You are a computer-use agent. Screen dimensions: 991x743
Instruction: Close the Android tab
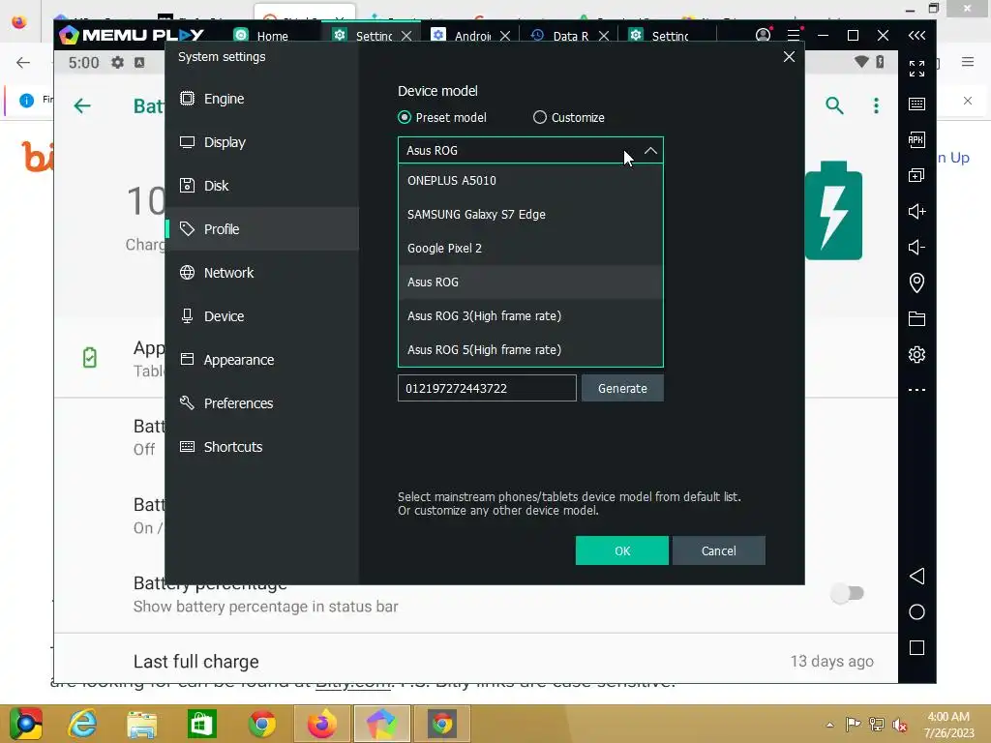pos(505,36)
